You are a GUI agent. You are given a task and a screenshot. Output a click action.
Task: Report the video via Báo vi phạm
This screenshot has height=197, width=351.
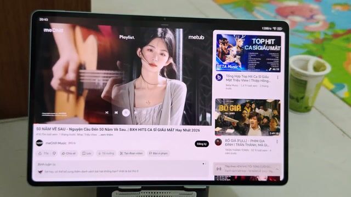click(158, 153)
